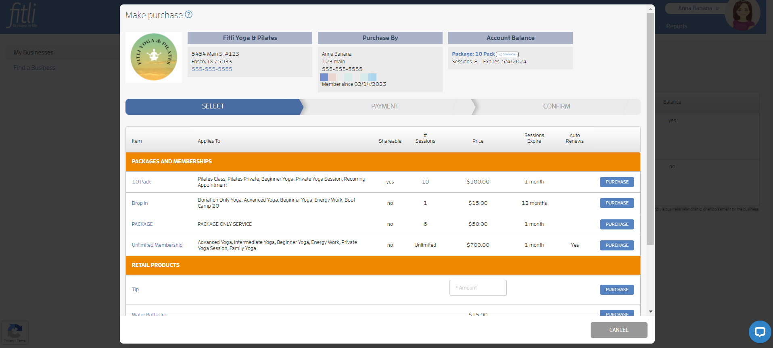The width and height of the screenshot is (773, 348).
Task: Purchase the Drop In item
Action: pyautogui.click(x=617, y=203)
